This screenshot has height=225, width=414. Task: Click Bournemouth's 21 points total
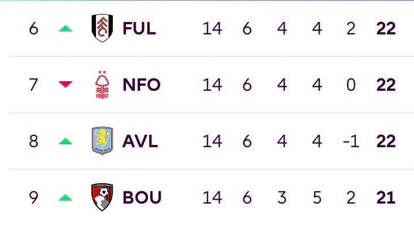pyautogui.click(x=386, y=197)
